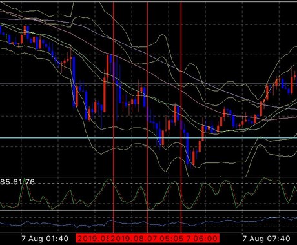
Task: Select the gray horizontal price line
Action: coord(148,83)
